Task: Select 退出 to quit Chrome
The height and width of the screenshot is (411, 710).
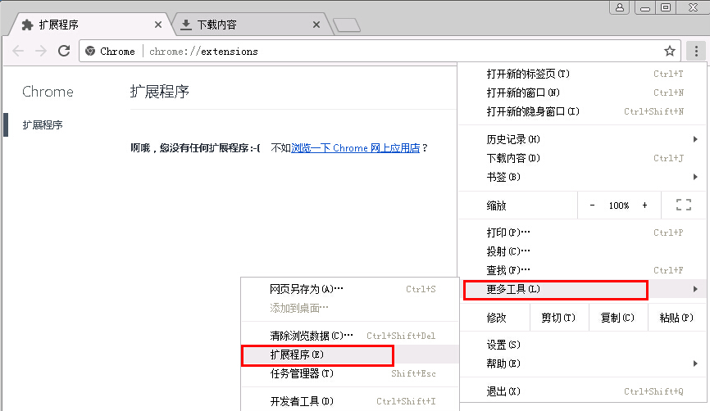Action: tap(582, 391)
